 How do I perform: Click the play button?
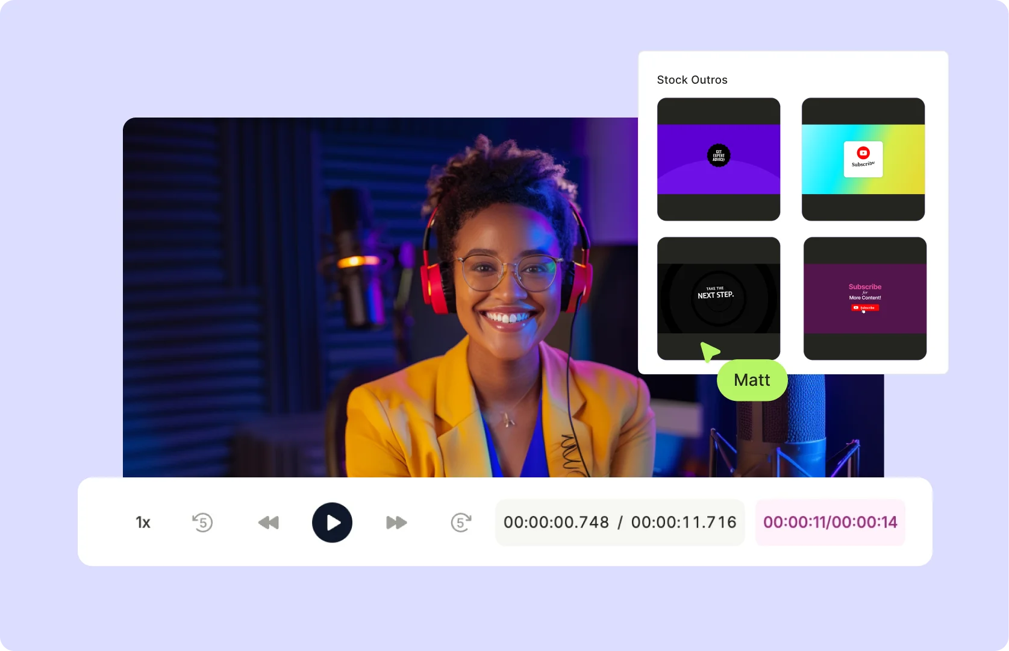pos(332,523)
